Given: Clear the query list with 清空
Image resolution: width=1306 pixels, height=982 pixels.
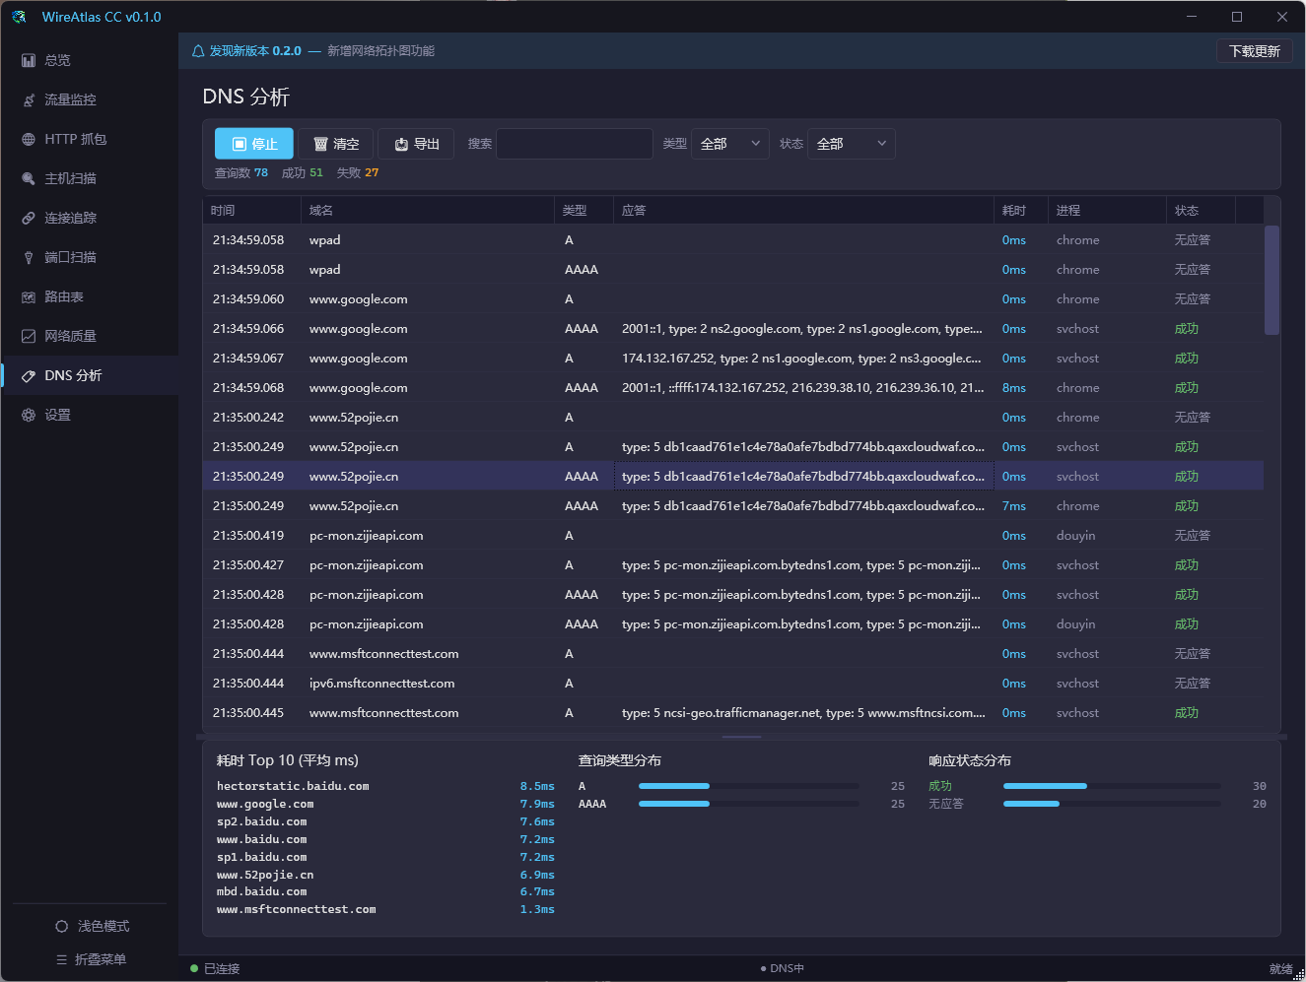Looking at the screenshot, I should pyautogui.click(x=336, y=144).
